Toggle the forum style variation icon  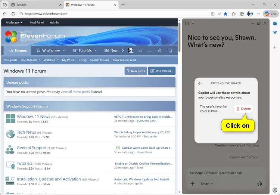click(x=159, y=50)
